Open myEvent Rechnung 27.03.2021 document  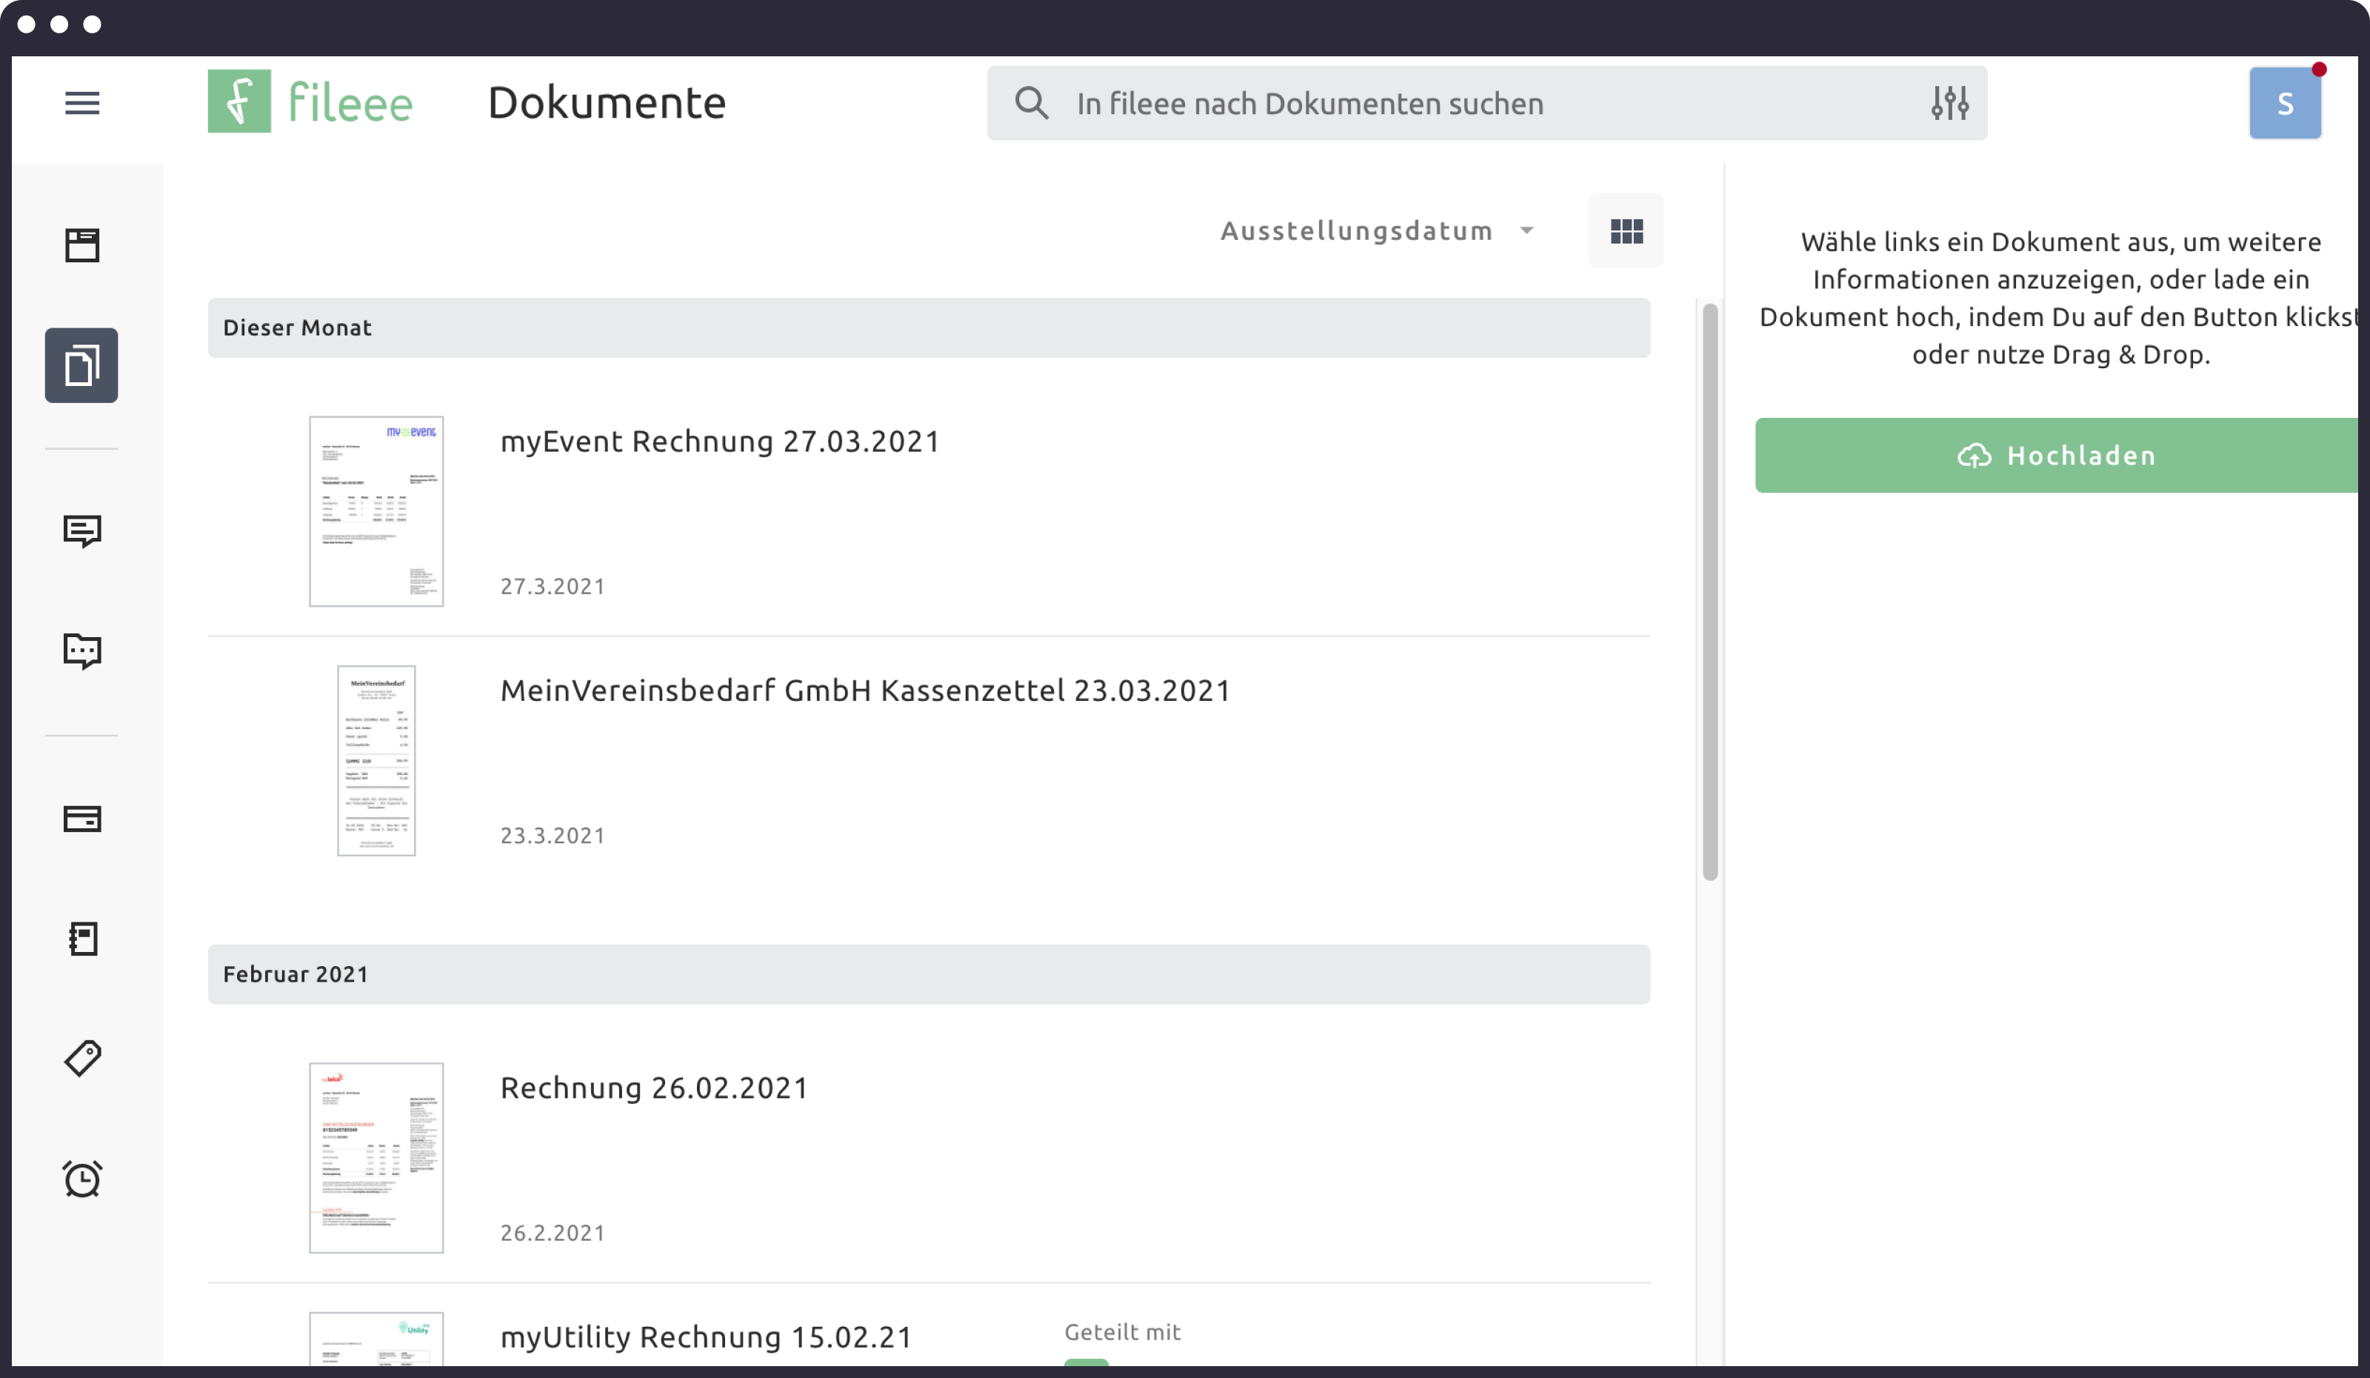[719, 441]
